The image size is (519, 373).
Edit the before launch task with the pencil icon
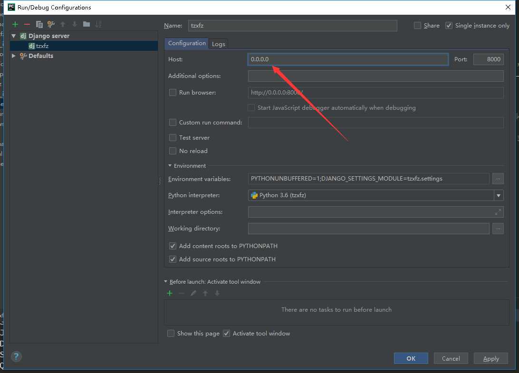click(x=193, y=293)
